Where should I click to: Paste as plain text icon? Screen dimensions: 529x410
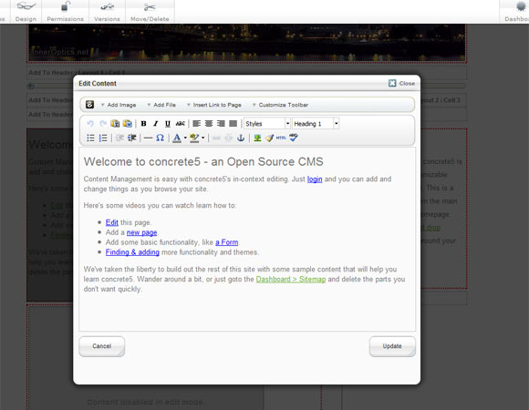[115, 124]
